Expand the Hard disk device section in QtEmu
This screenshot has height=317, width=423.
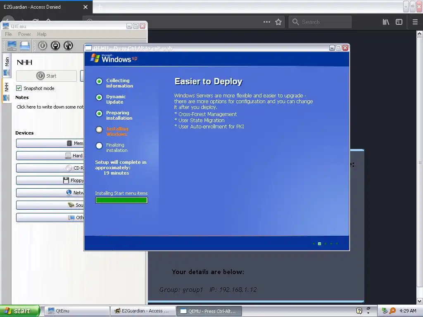point(50,156)
